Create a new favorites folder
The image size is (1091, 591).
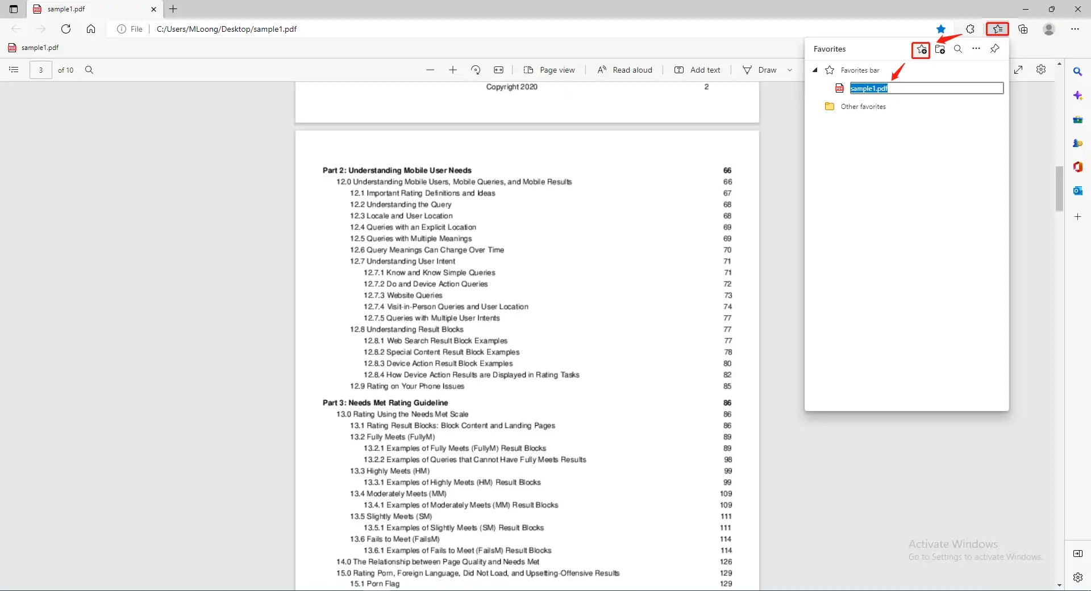point(940,49)
